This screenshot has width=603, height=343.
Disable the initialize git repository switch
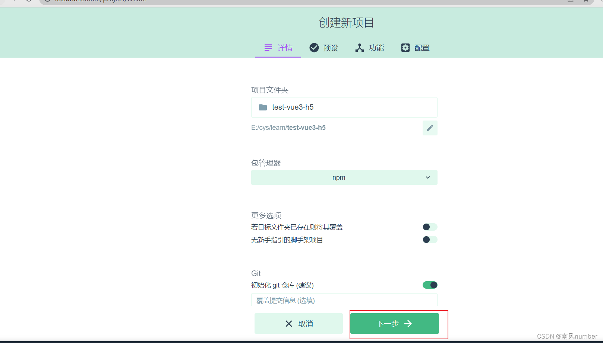pyautogui.click(x=430, y=285)
